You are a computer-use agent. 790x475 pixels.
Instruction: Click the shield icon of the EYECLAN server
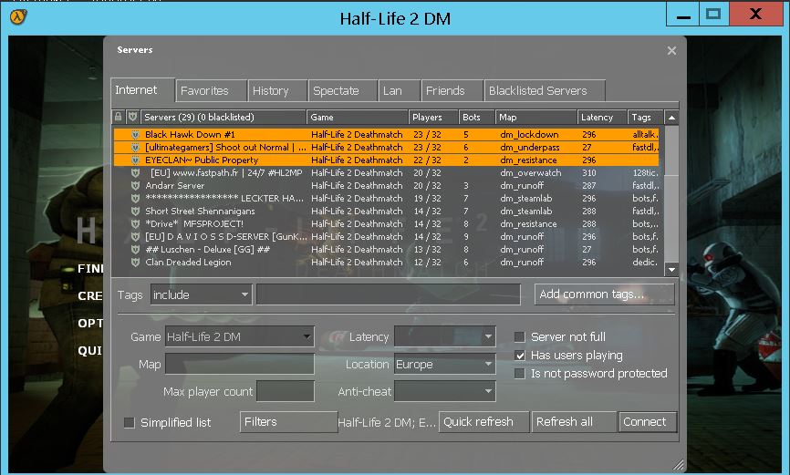coord(135,160)
